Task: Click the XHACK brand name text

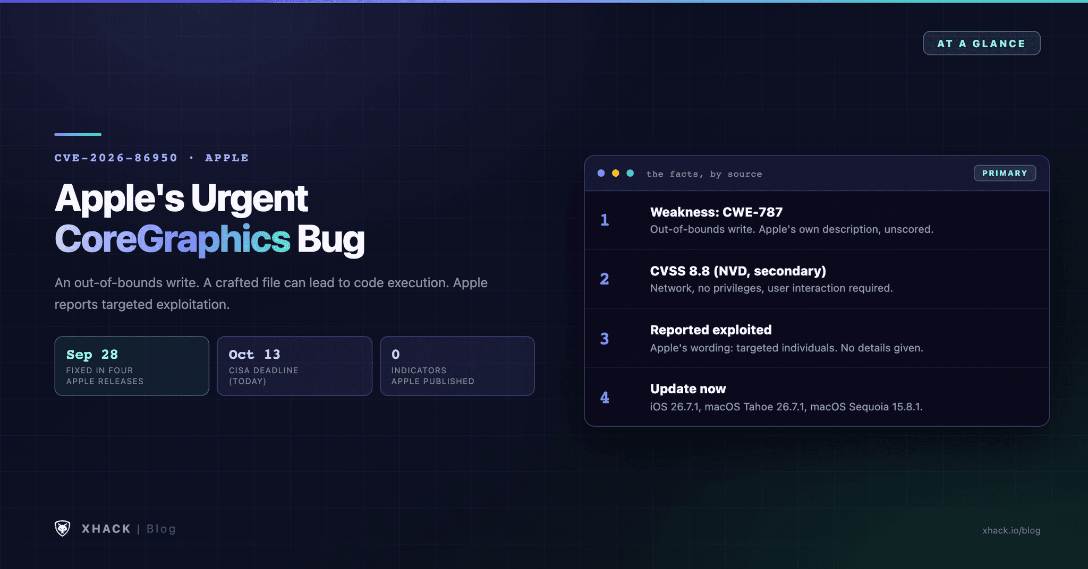Action: 106,529
